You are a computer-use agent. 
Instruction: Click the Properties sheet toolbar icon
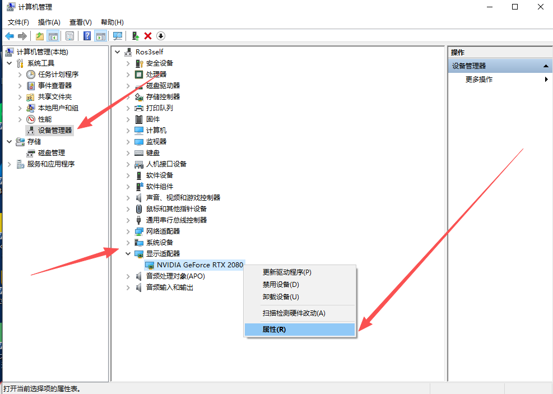tap(69, 36)
